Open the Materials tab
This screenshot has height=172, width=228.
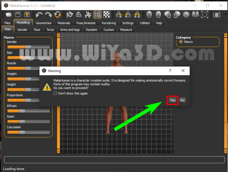(x=64, y=23)
